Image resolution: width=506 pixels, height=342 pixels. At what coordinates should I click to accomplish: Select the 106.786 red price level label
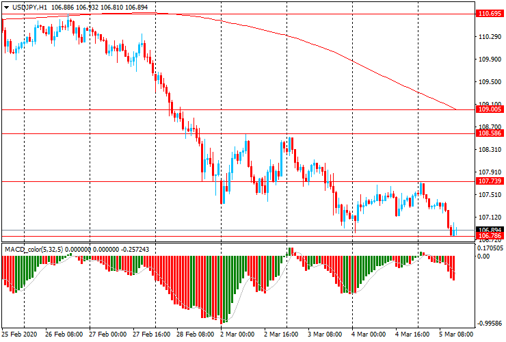(490, 236)
